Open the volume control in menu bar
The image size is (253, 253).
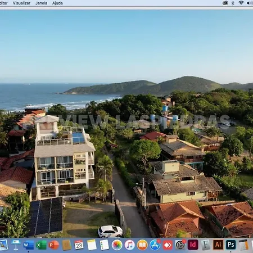(x=250, y=3)
